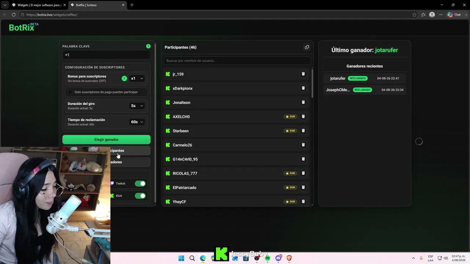Open the browser settings and more menu

(x=441, y=15)
